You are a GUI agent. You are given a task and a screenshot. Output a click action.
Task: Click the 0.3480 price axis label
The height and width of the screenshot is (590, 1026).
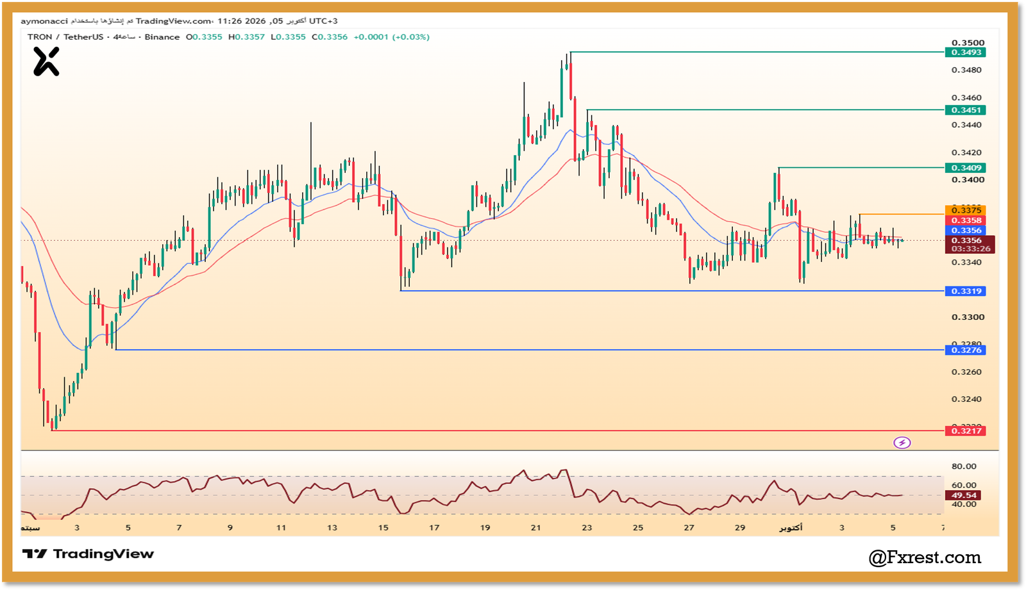coord(966,70)
